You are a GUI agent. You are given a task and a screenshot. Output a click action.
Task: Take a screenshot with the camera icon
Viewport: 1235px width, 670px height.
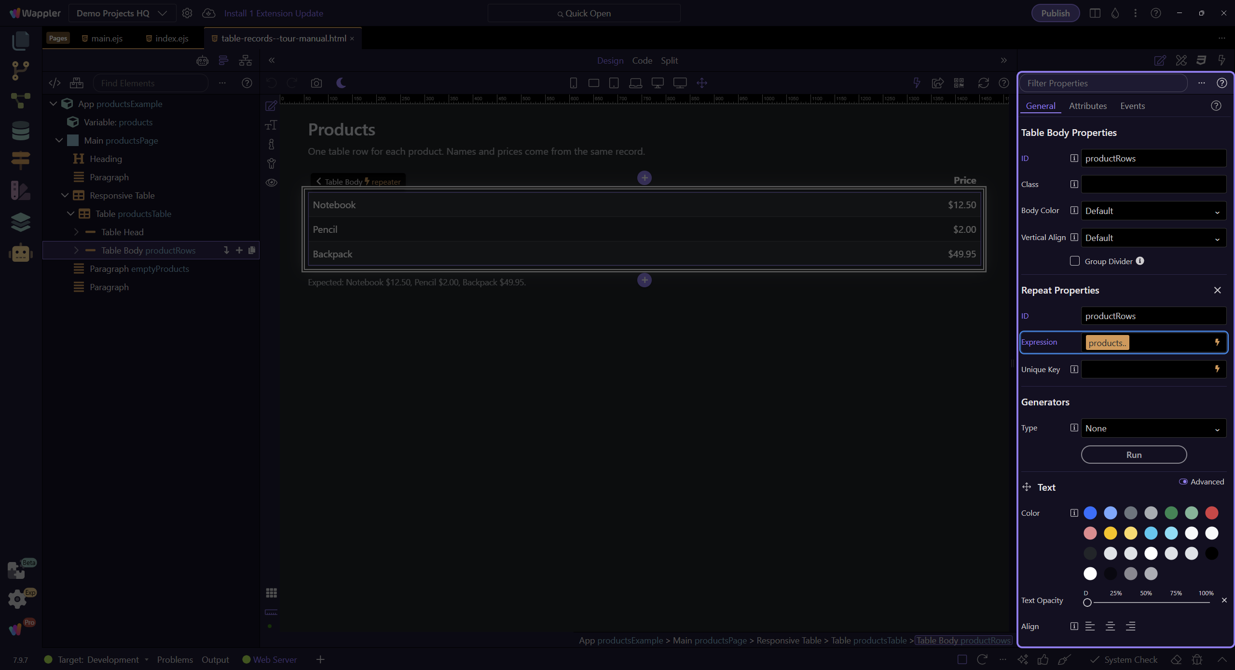tap(316, 83)
